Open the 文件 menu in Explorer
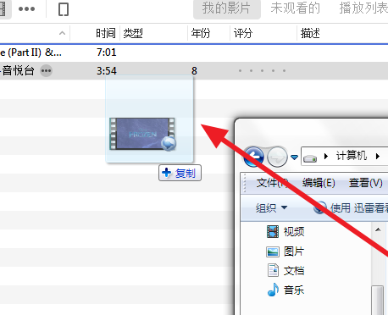Screen dimensions: 388x315 click(272, 183)
